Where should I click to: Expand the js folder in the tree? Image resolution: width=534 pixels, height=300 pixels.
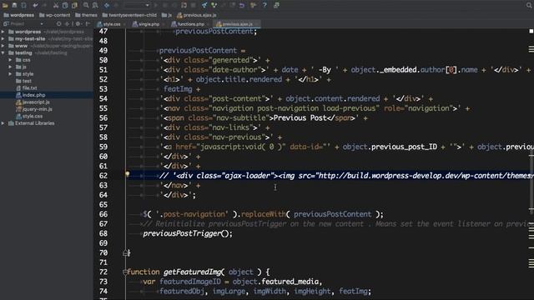coord(10,67)
